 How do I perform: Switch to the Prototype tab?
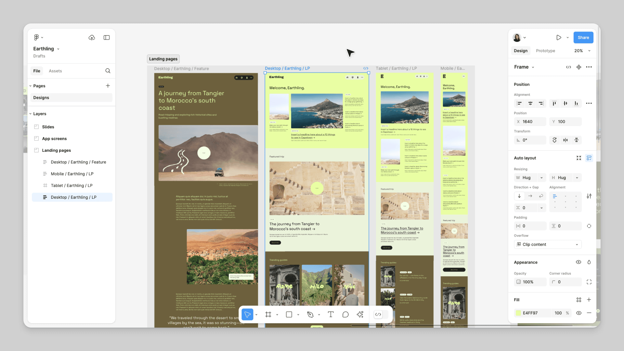(x=545, y=51)
